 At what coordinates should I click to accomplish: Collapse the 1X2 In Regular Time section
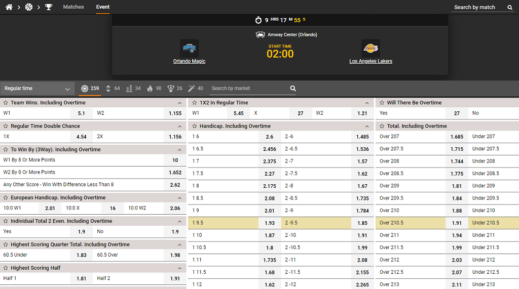point(367,103)
